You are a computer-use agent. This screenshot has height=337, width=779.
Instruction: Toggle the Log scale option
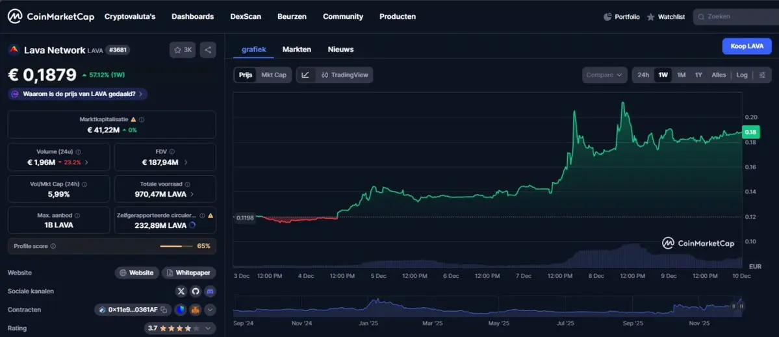coord(742,75)
